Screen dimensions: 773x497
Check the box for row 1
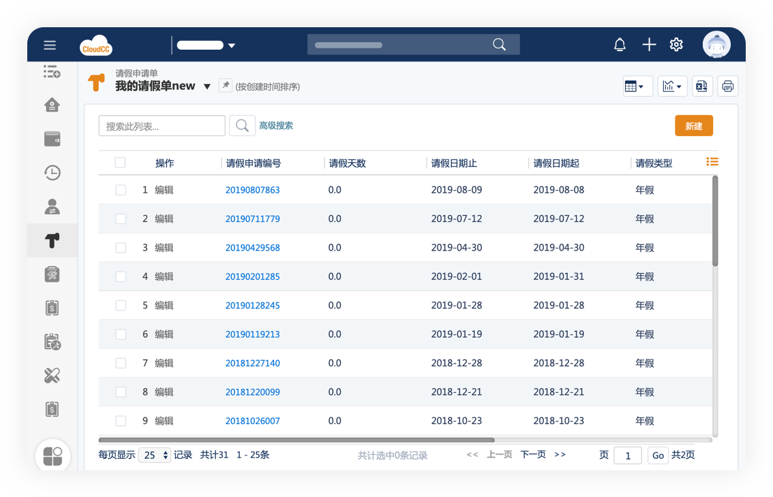(x=121, y=190)
